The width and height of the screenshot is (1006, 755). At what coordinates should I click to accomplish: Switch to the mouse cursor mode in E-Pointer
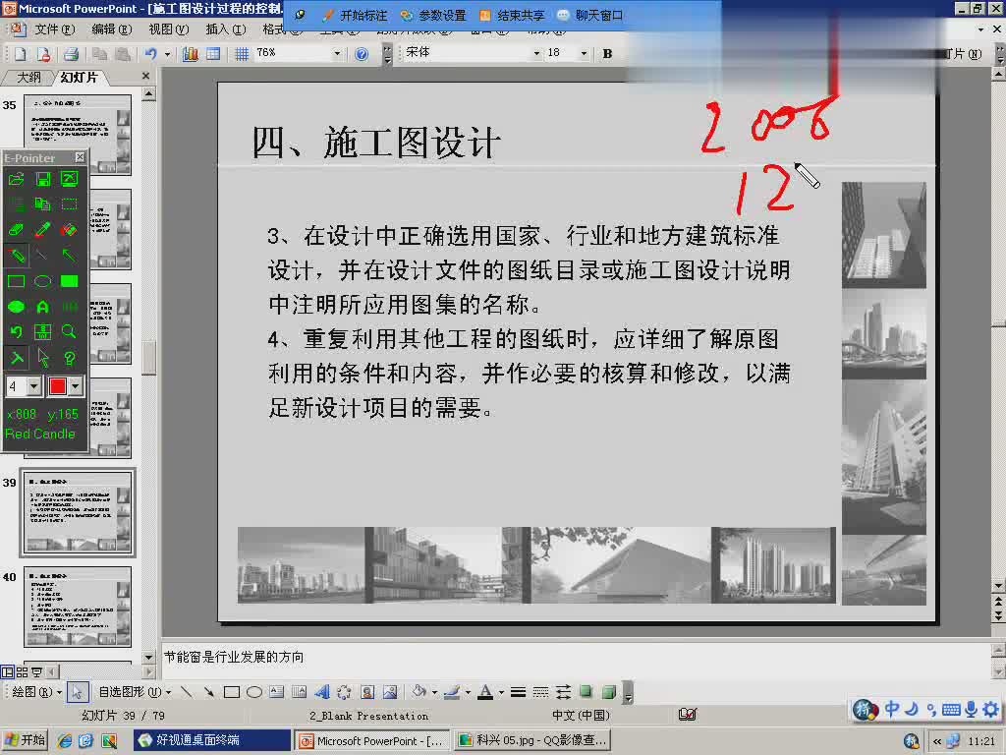[x=43, y=358]
